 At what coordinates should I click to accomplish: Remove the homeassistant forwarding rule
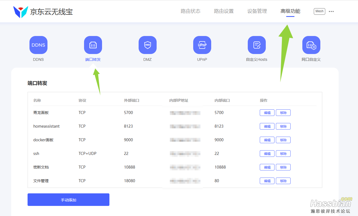283,126
